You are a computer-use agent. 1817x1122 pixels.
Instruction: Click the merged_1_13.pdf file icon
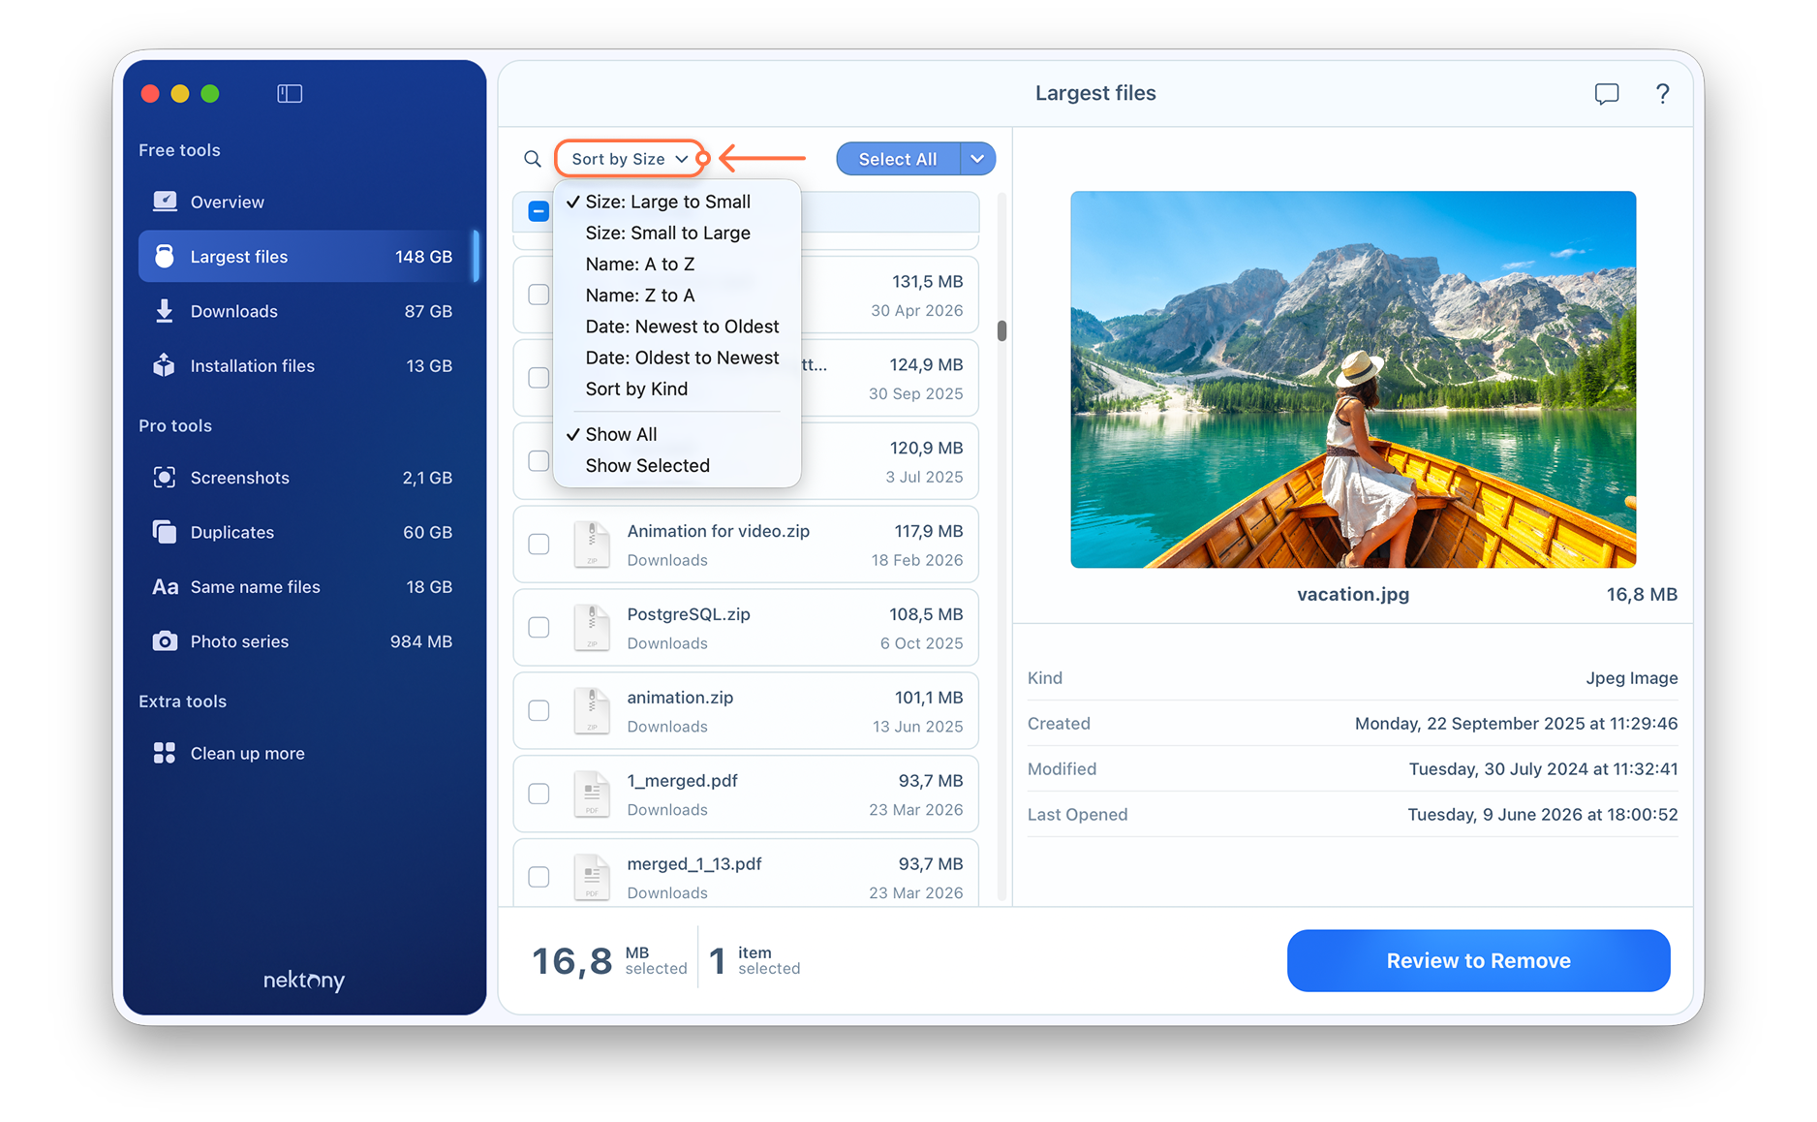592,877
